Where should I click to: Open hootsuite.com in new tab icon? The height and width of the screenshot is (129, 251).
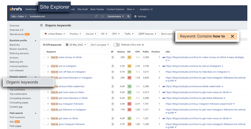(x=96, y=16)
